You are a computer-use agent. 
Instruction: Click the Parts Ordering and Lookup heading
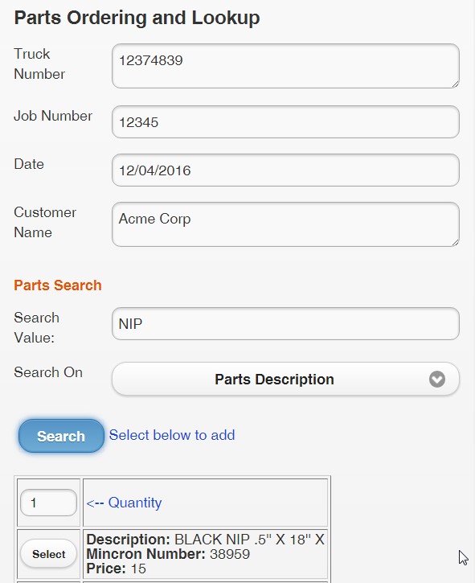[x=137, y=18]
